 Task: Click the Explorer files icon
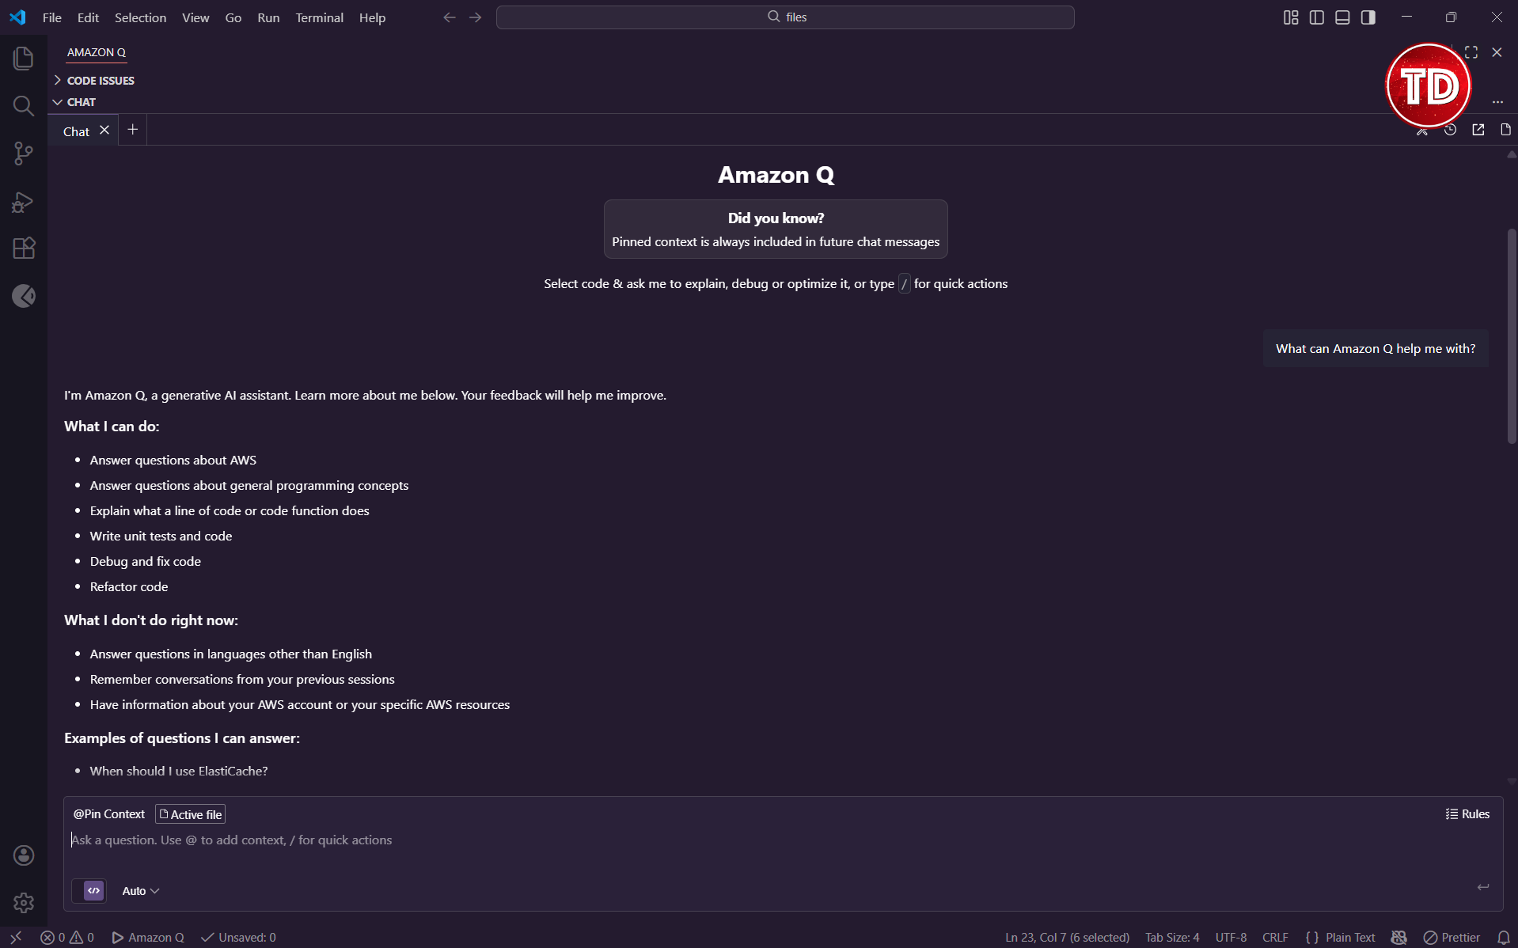(23, 57)
